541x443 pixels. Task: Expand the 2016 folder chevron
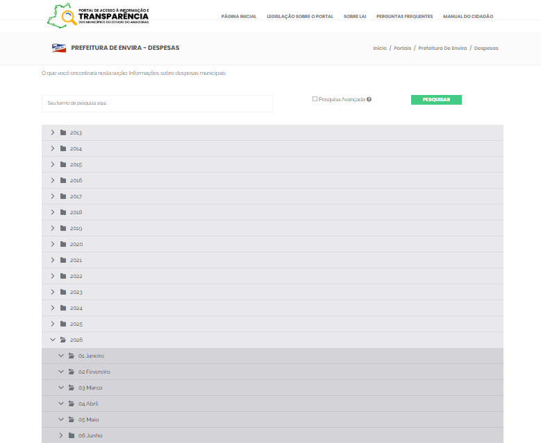coord(53,180)
